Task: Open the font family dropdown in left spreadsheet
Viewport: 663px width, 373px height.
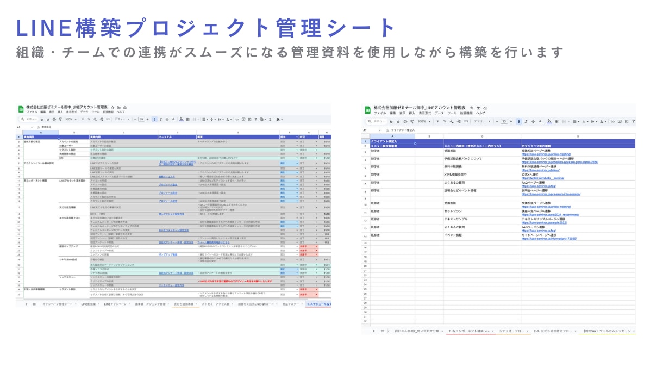Action: tap(122, 119)
